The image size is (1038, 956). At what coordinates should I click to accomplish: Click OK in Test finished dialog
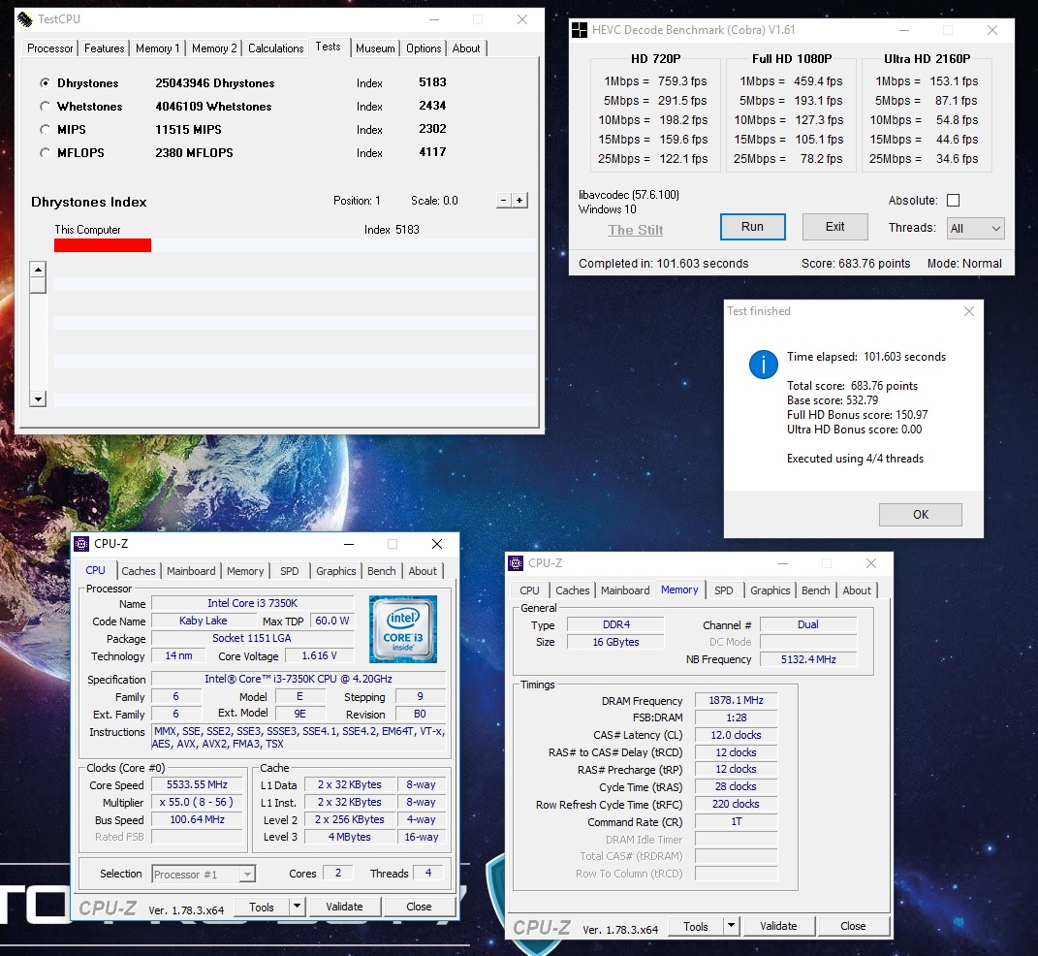click(920, 515)
